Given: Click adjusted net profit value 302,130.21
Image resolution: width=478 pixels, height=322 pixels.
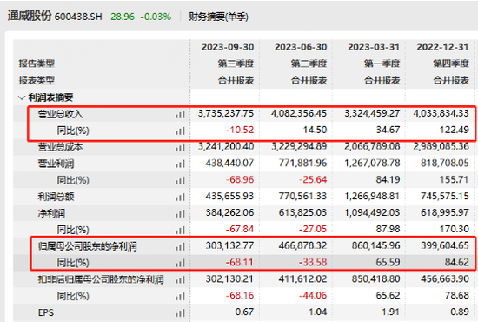Looking at the screenshot, I should (229, 278).
